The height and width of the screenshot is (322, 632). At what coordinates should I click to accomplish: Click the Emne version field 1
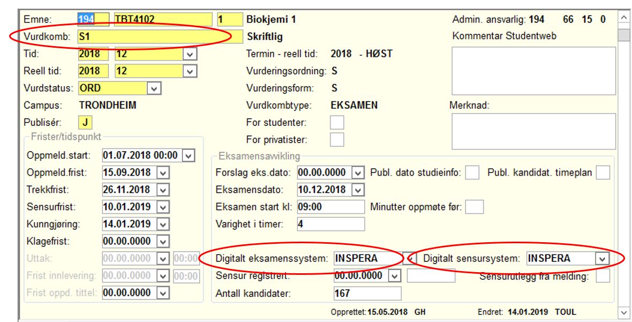(x=230, y=19)
